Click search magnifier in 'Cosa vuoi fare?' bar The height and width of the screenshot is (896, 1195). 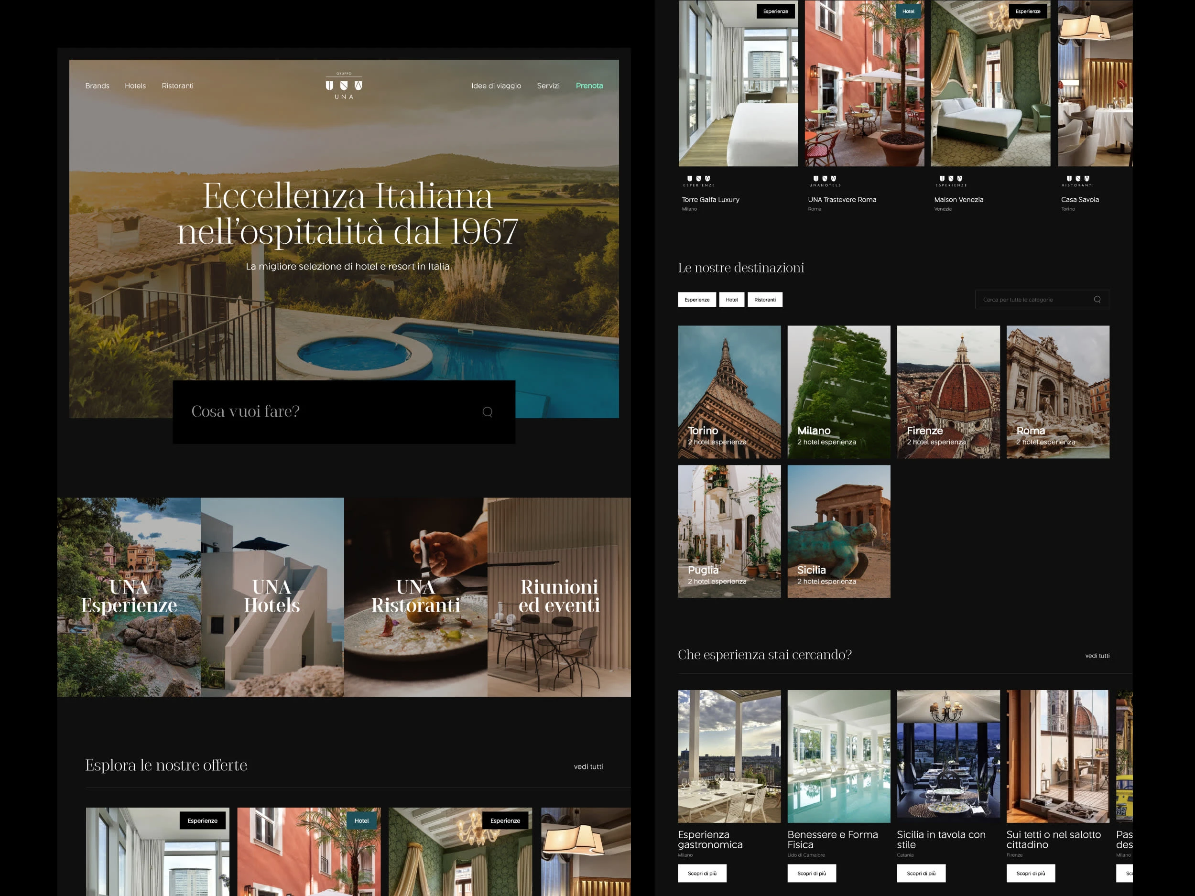click(487, 412)
